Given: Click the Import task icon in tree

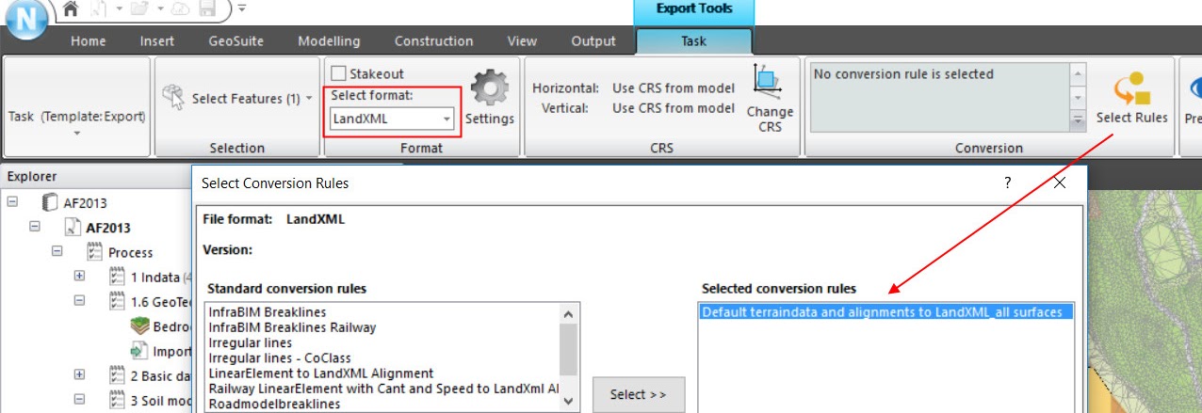Looking at the screenshot, I should [x=138, y=350].
